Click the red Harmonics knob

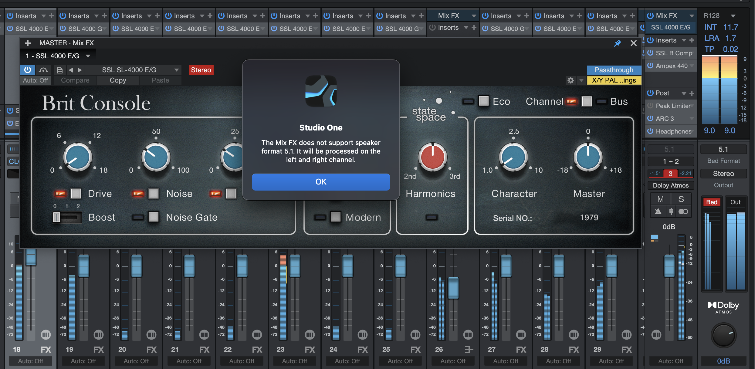[432, 157]
